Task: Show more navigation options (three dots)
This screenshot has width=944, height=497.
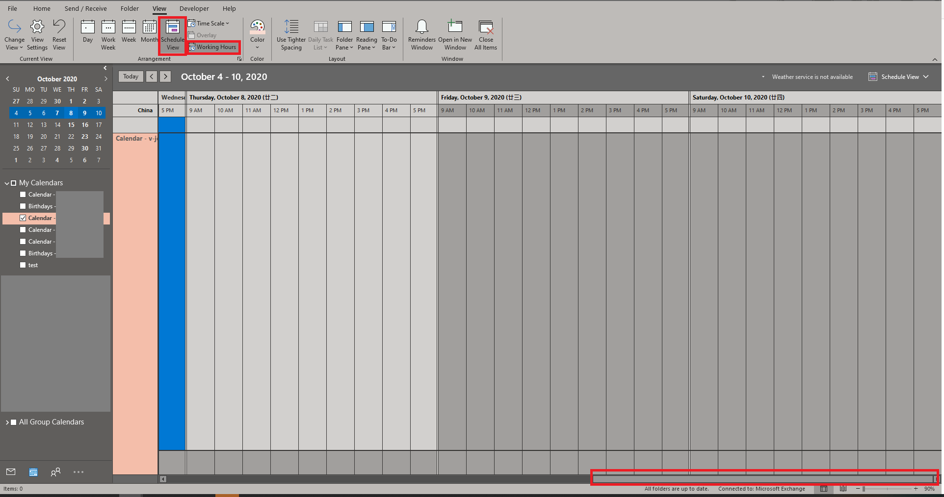Action: 79,472
